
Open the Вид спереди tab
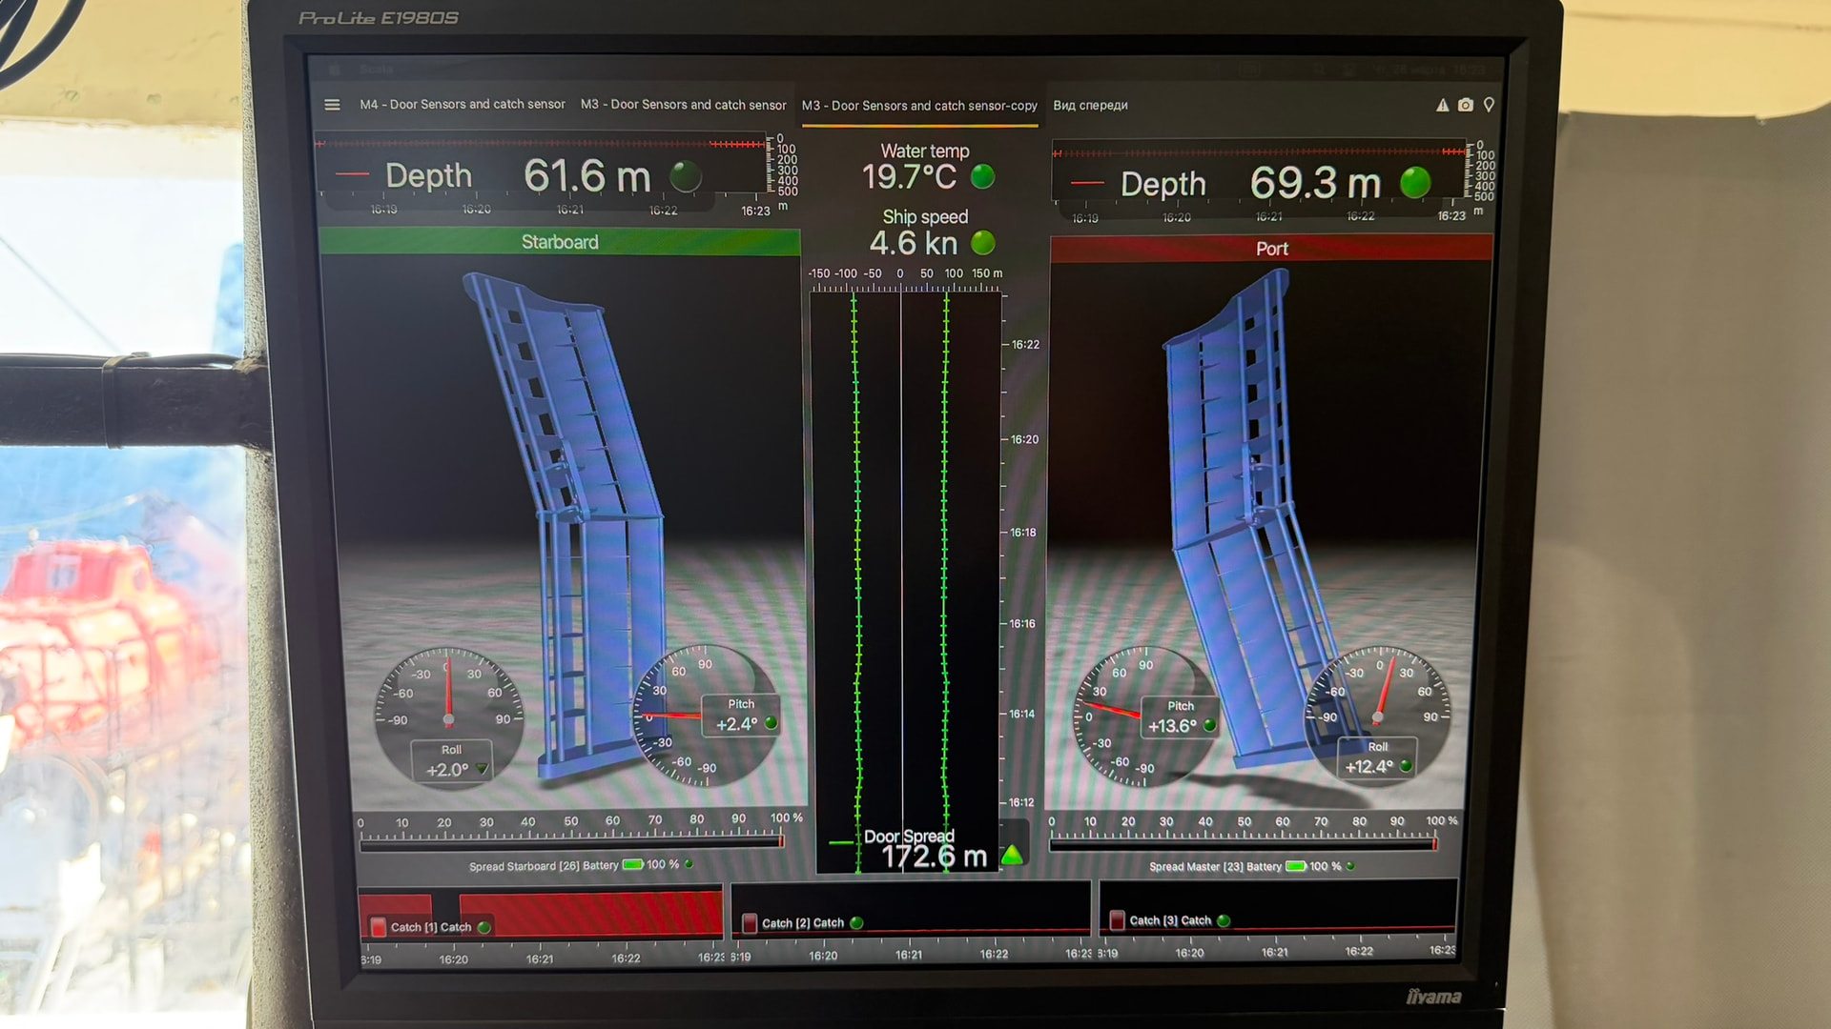coord(1090,106)
